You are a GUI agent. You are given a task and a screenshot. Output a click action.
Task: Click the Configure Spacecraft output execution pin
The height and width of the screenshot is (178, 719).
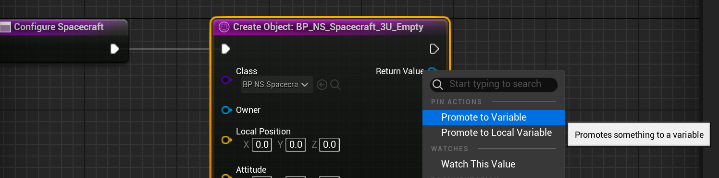point(114,49)
